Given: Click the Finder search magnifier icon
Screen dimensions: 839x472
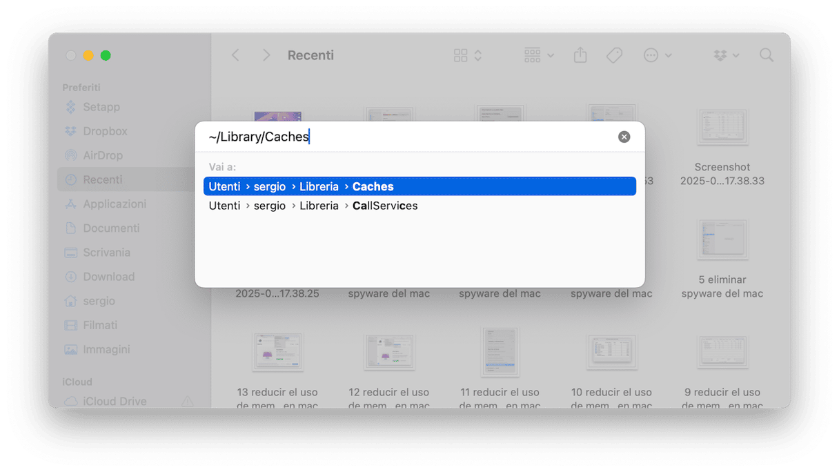Looking at the screenshot, I should click(766, 55).
